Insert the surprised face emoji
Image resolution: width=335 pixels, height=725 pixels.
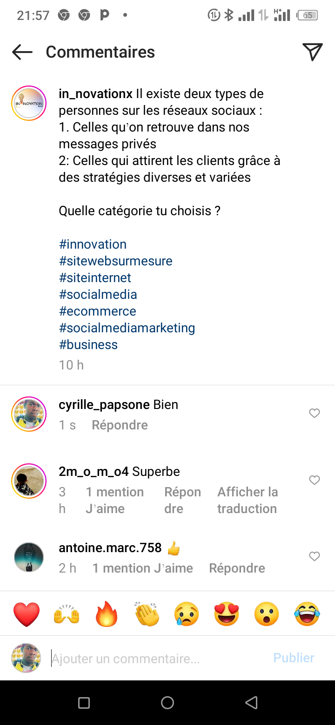[267, 613]
